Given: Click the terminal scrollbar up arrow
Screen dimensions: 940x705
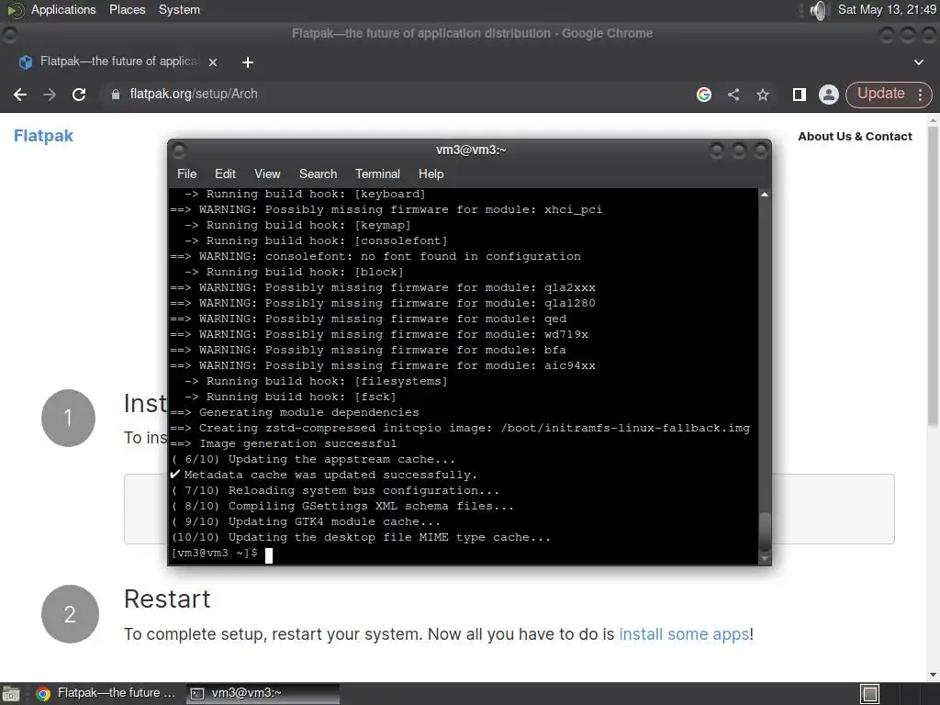Looking at the screenshot, I should click(765, 195).
